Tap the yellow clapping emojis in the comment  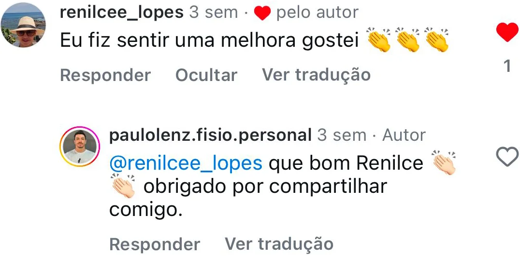408,40
